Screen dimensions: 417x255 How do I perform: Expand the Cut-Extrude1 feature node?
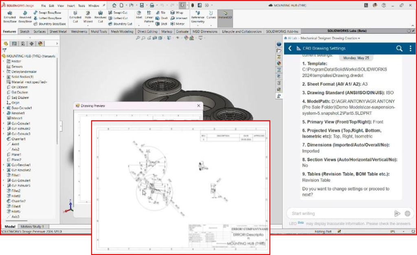pyautogui.click(x=4, y=123)
